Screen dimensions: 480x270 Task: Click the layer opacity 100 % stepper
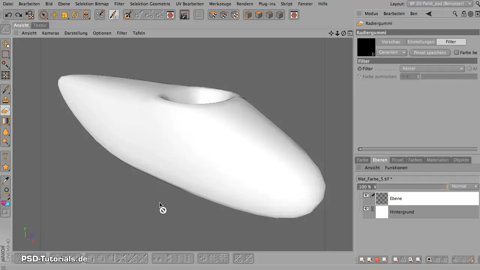375,187
